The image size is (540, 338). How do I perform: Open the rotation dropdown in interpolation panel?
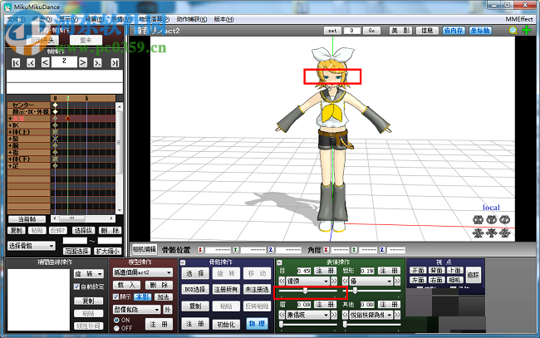coord(89,274)
